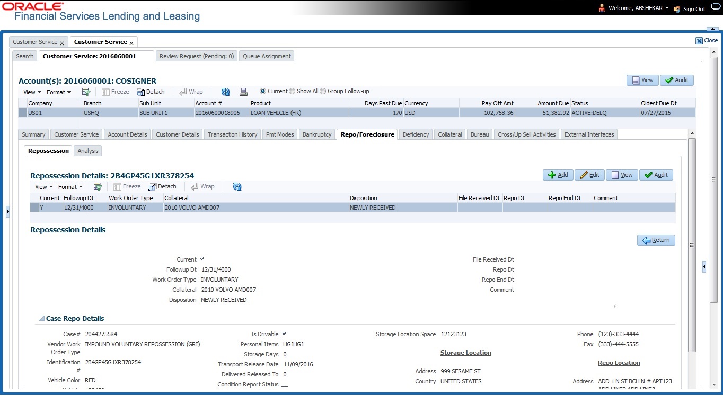Select the Group Follow-up radio option
This screenshot has height=396, width=723.
[x=323, y=91]
